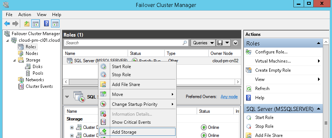Click the search magnifier icon in Roles search box
This screenshot has height=138, width=332.
[185, 43]
